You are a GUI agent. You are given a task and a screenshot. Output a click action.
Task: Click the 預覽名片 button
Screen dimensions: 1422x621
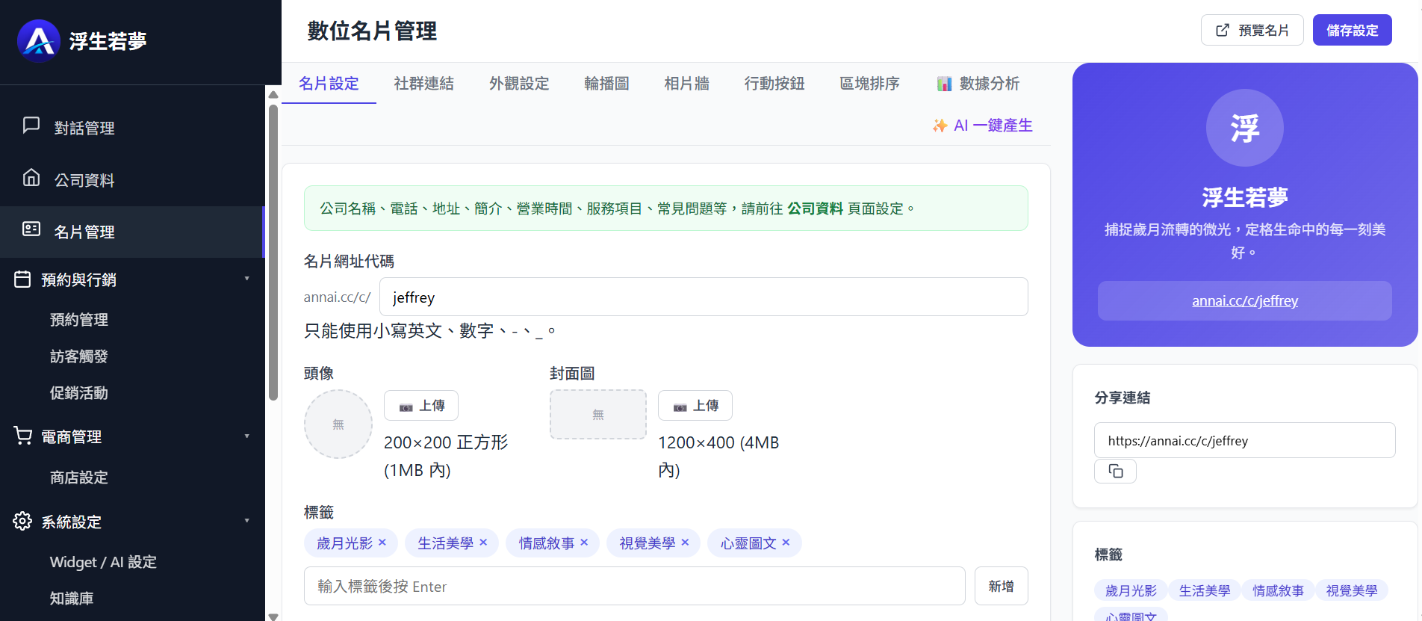coord(1252,30)
